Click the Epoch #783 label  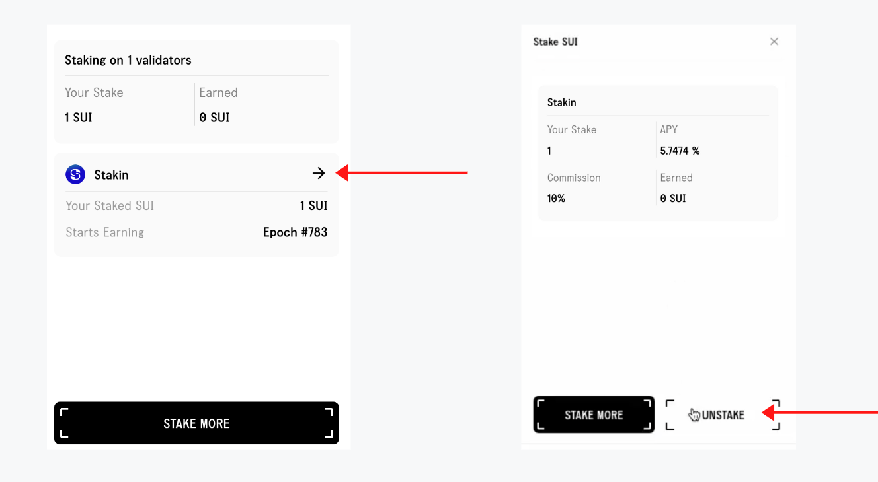tap(295, 232)
